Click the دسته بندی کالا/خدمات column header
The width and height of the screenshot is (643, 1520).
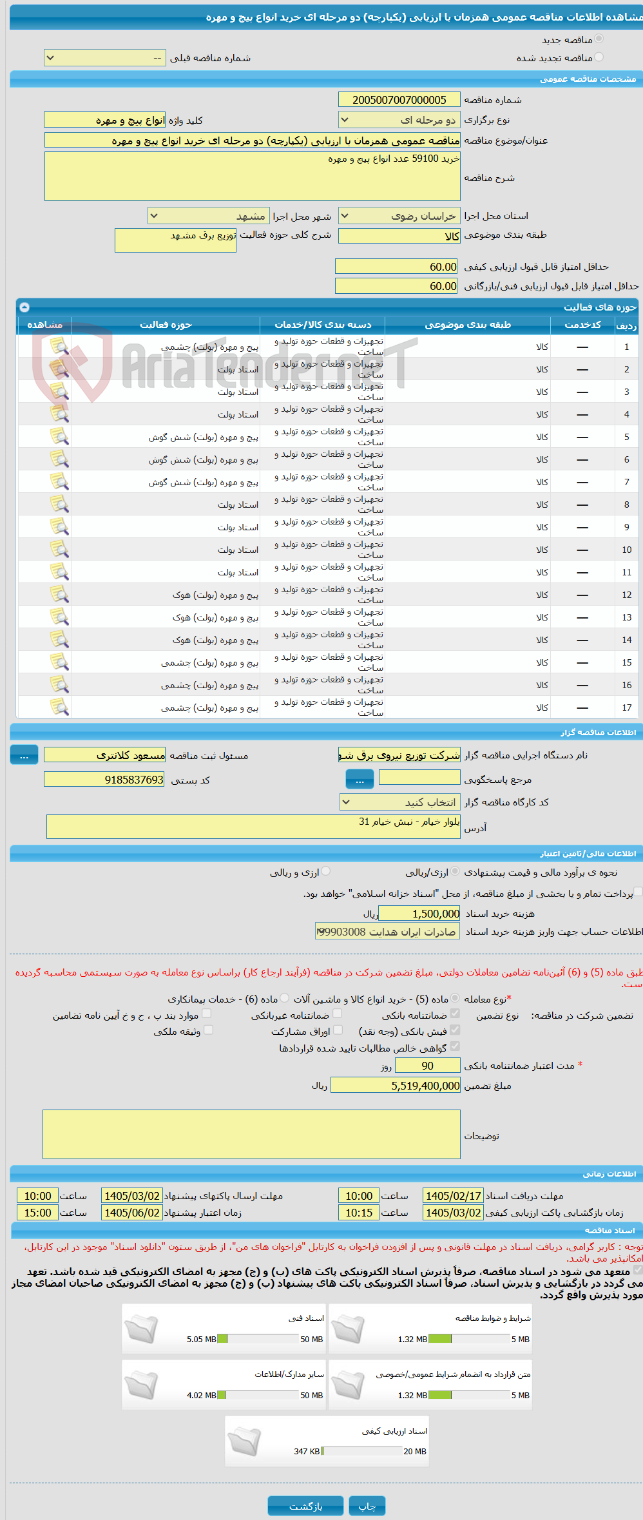(323, 325)
